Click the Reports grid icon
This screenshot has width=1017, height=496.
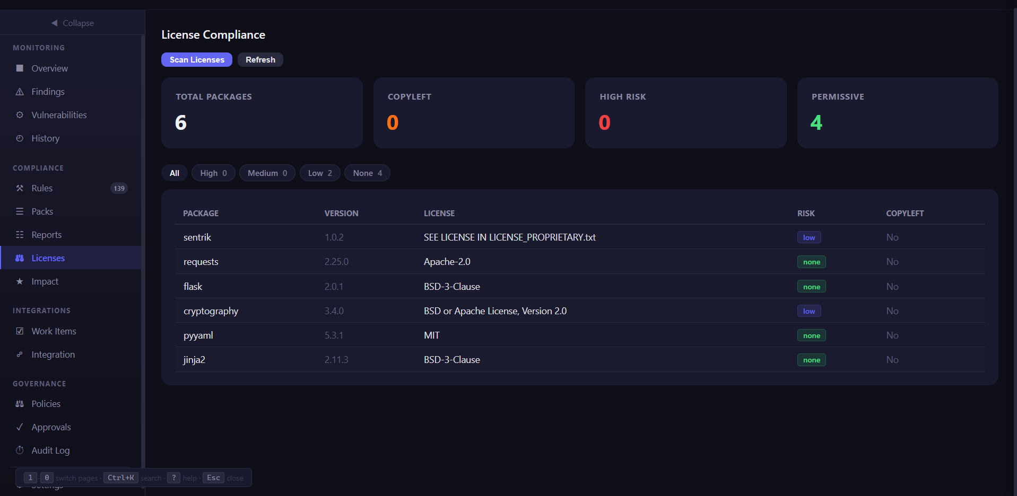[20, 235]
